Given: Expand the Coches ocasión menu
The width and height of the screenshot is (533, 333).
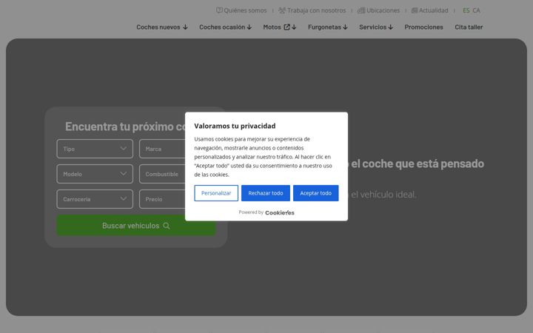Looking at the screenshot, I should tap(225, 27).
